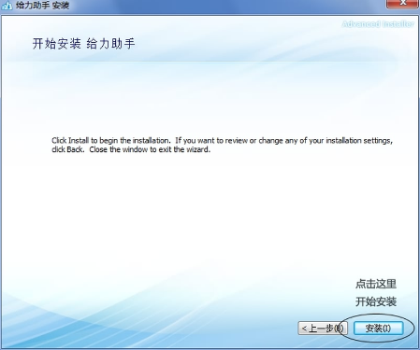Click the window title 给力助手 安装

click(x=42, y=6)
